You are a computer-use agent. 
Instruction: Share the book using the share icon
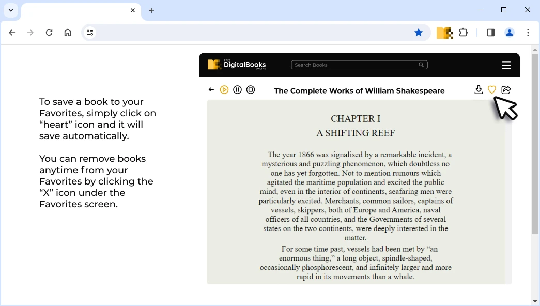pyautogui.click(x=506, y=90)
